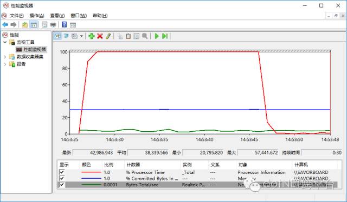Open the 帮助(H) menu
The width and height of the screenshot is (347, 202).
pos(100,16)
